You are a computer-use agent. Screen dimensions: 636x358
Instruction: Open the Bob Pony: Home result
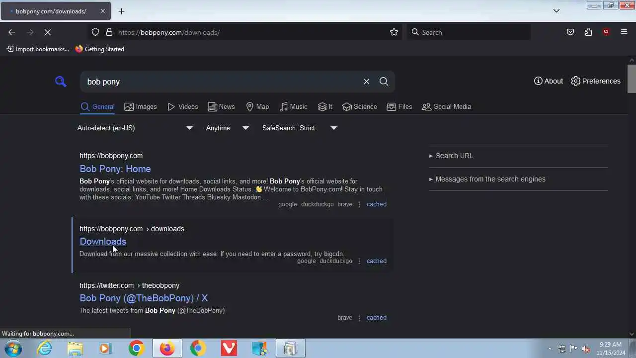tap(115, 169)
